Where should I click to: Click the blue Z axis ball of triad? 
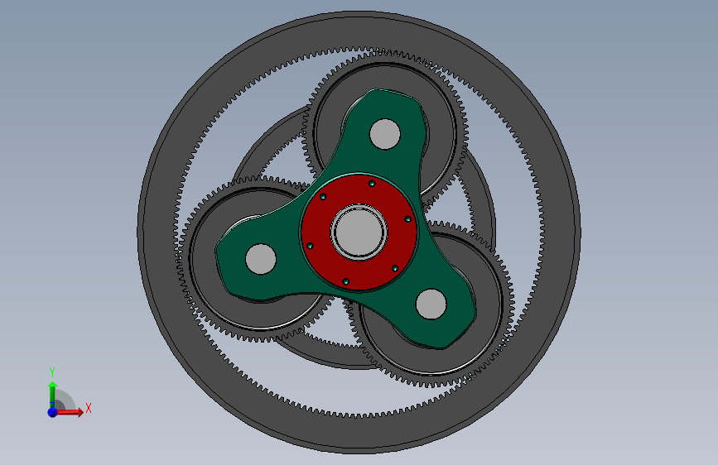coord(52,412)
